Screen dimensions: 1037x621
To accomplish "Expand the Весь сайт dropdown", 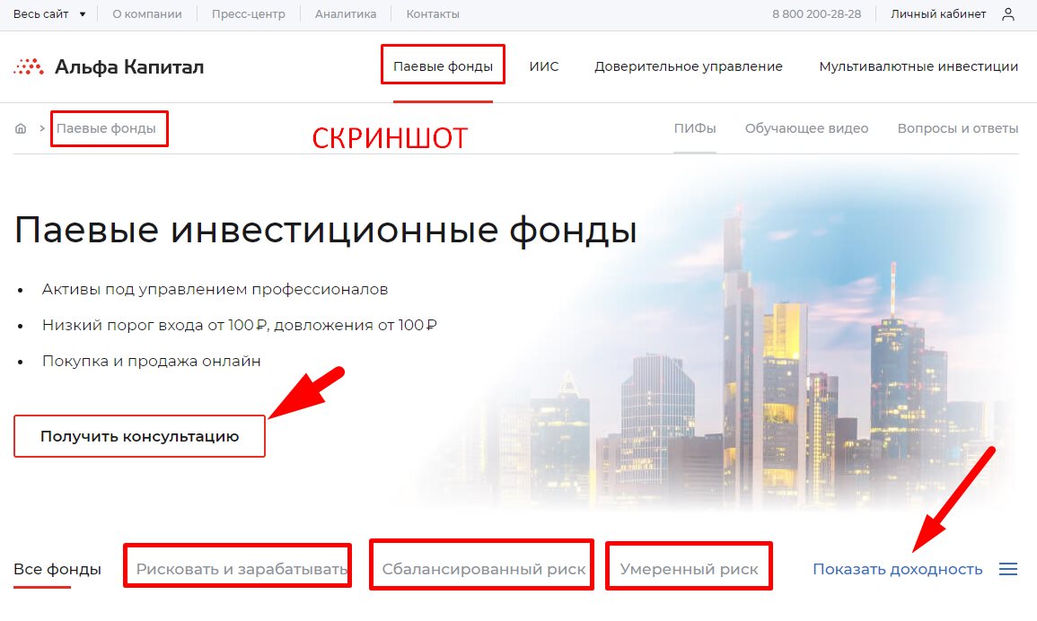I will (49, 13).
